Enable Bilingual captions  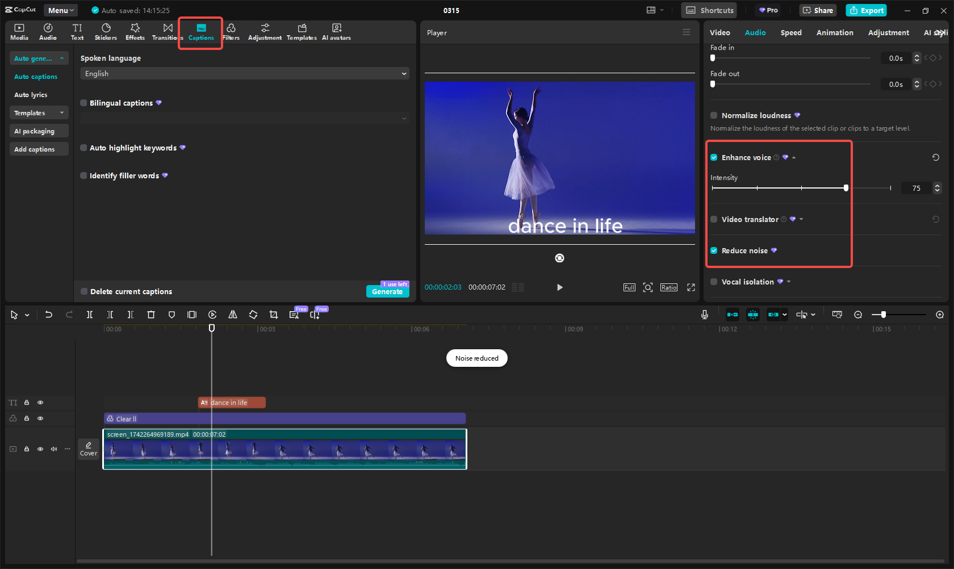coord(83,103)
